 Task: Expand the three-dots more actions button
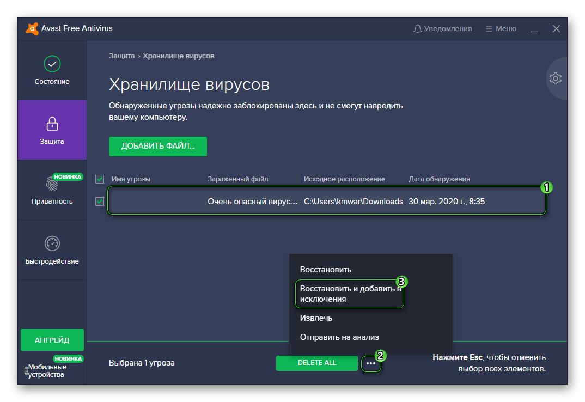[x=371, y=363]
